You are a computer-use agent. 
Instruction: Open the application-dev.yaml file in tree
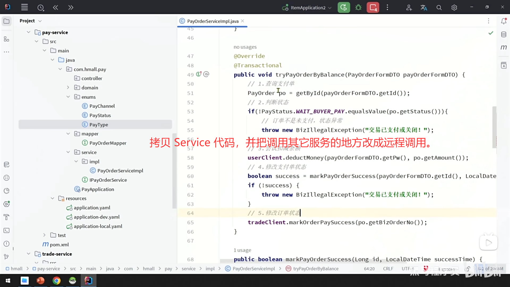coord(96,217)
